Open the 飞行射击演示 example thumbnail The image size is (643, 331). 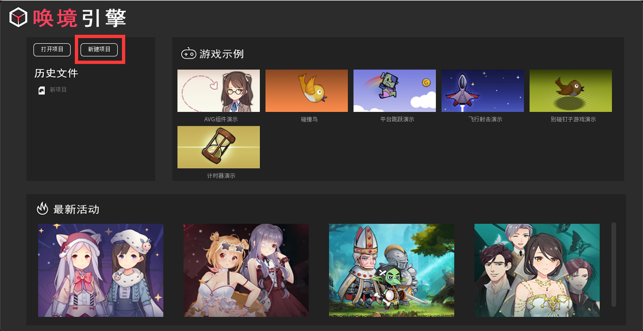[482, 91]
